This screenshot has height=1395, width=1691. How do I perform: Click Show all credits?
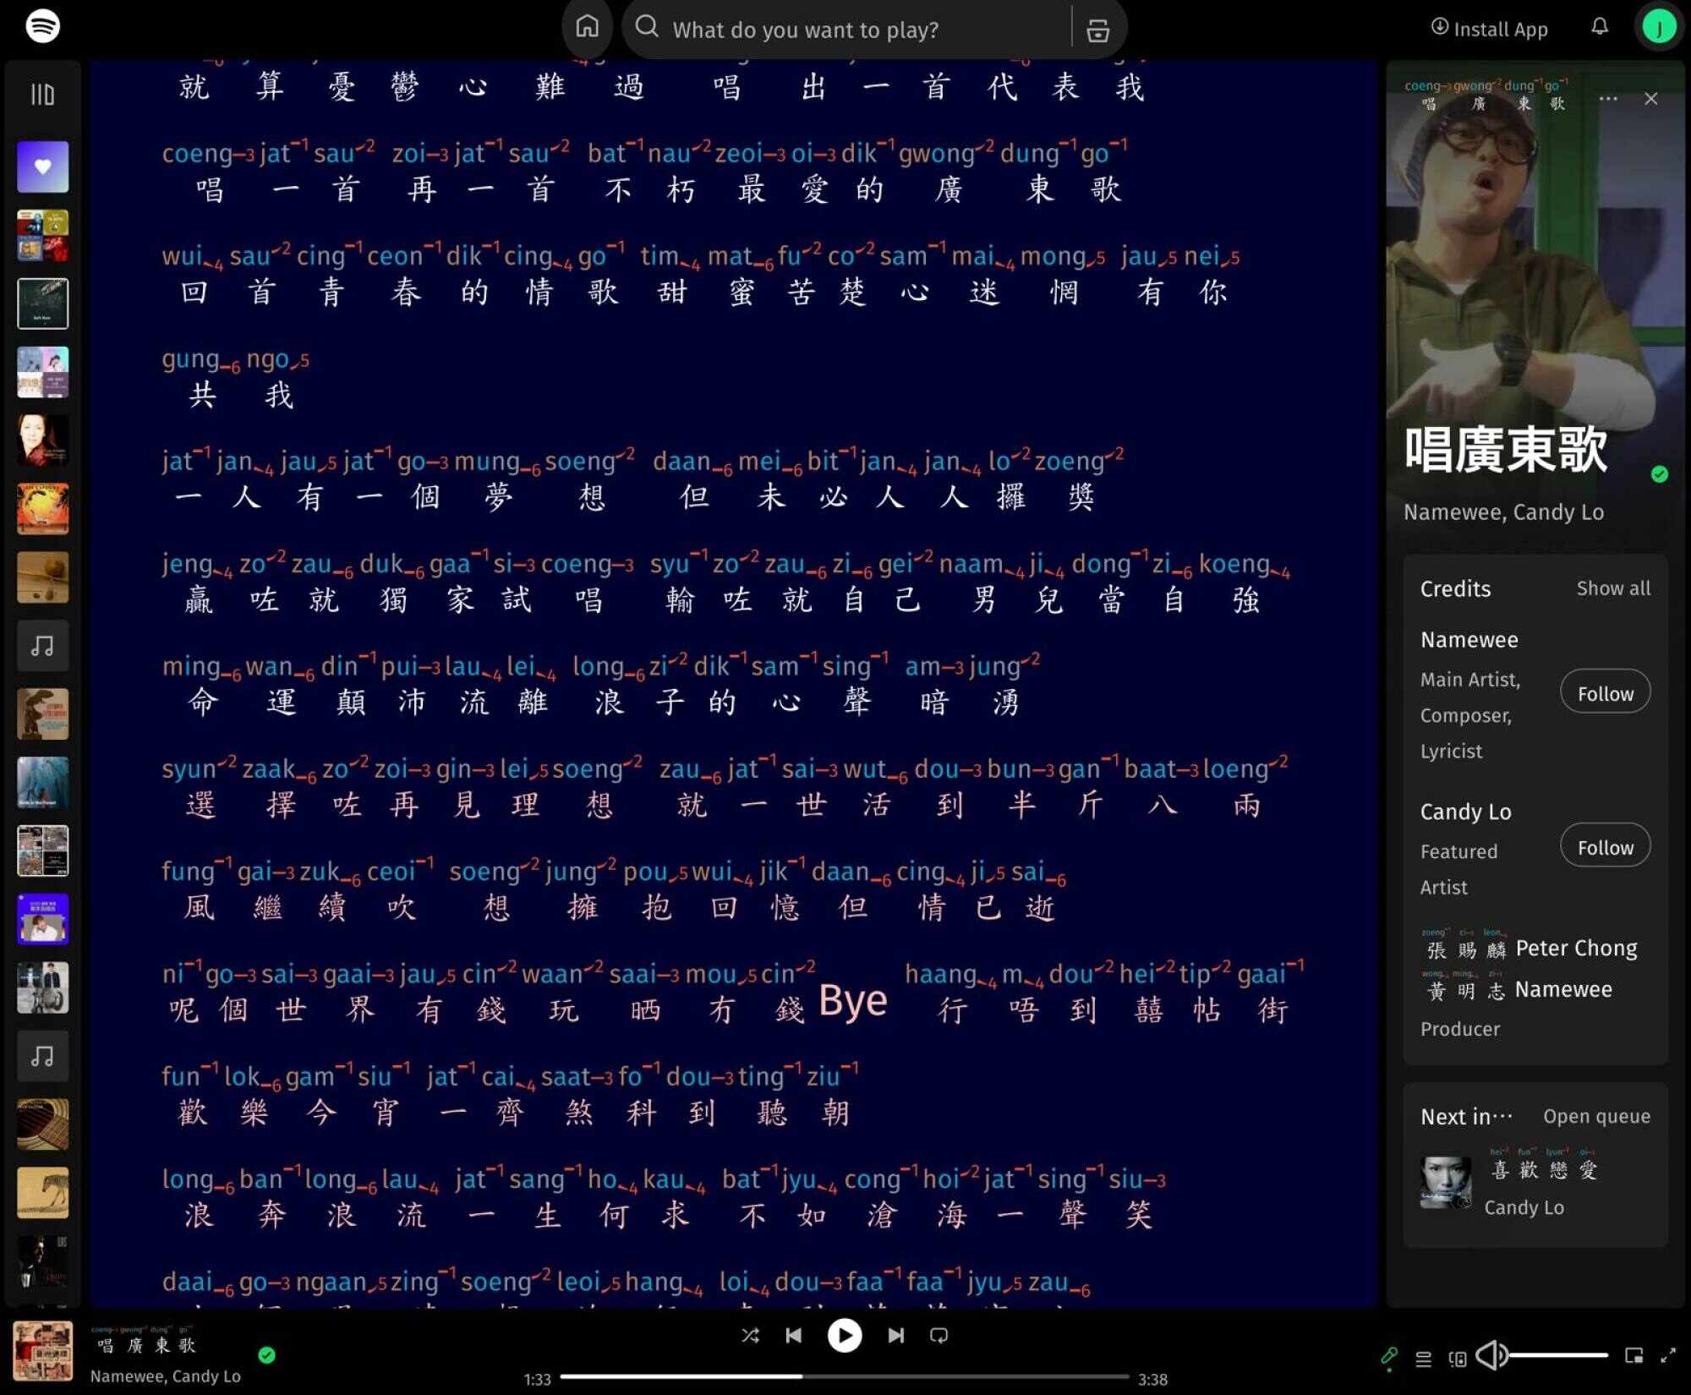(x=1613, y=588)
